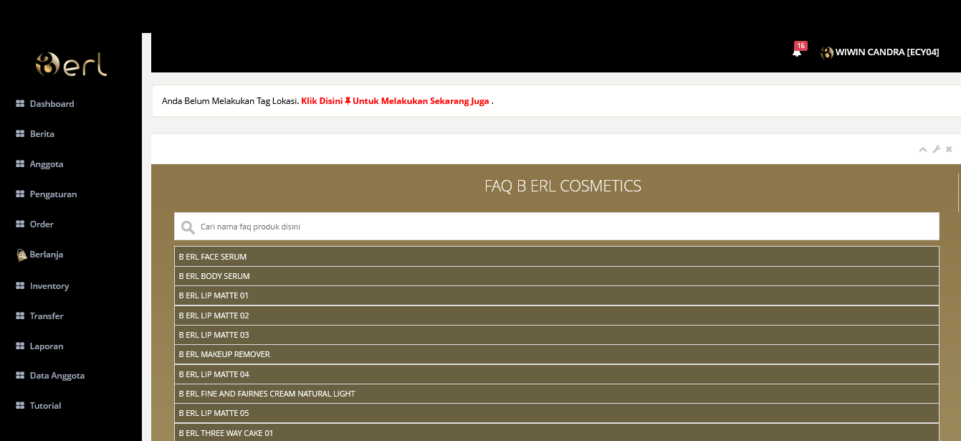Close the FAQ panel with X icon

(949, 149)
